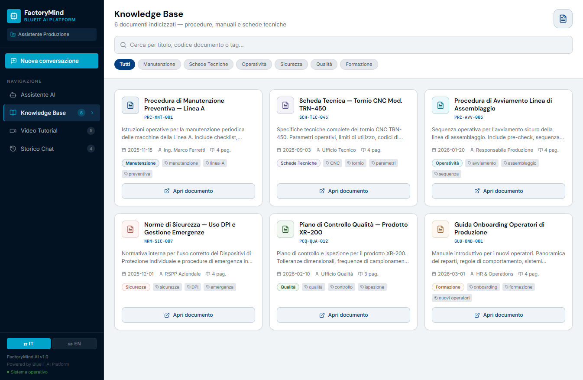Open the NRM-SIC-007 document via Apri documento
Screen dimensions: 583x380
(x=188, y=315)
